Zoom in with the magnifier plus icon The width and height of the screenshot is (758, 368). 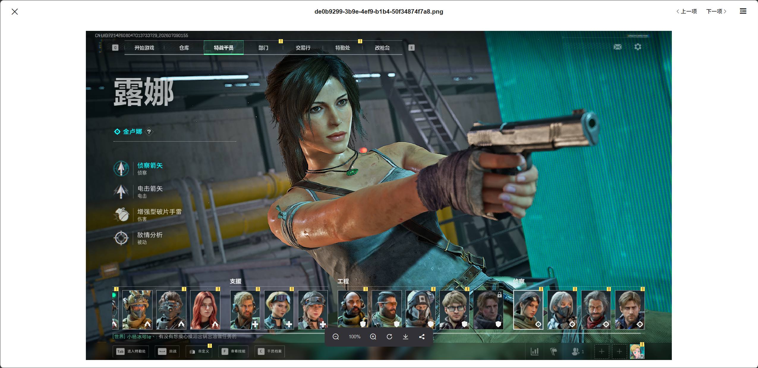[373, 337]
